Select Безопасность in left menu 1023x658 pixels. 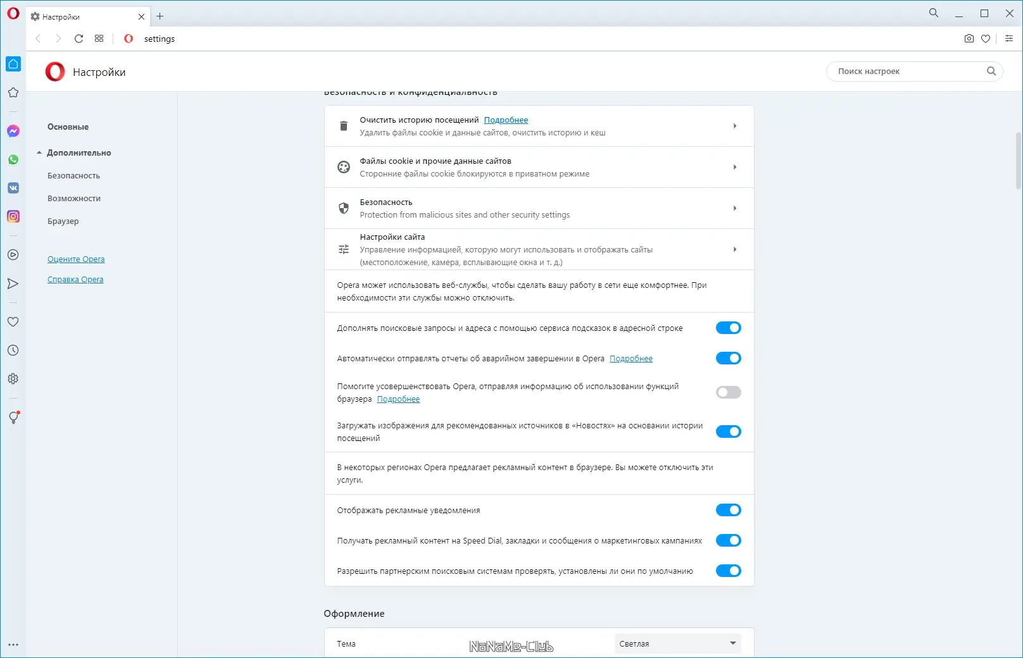click(73, 175)
